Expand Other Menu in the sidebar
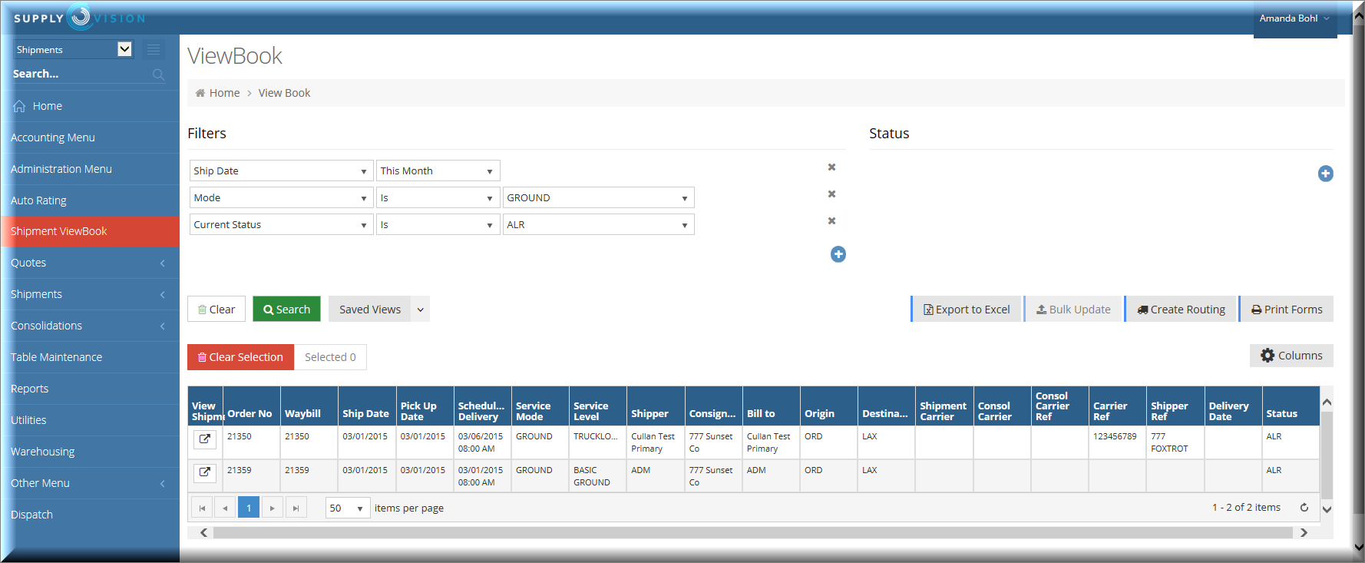The width and height of the screenshot is (1365, 563). [90, 483]
